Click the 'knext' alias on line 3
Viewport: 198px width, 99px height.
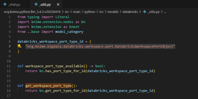(x=74, y=27)
